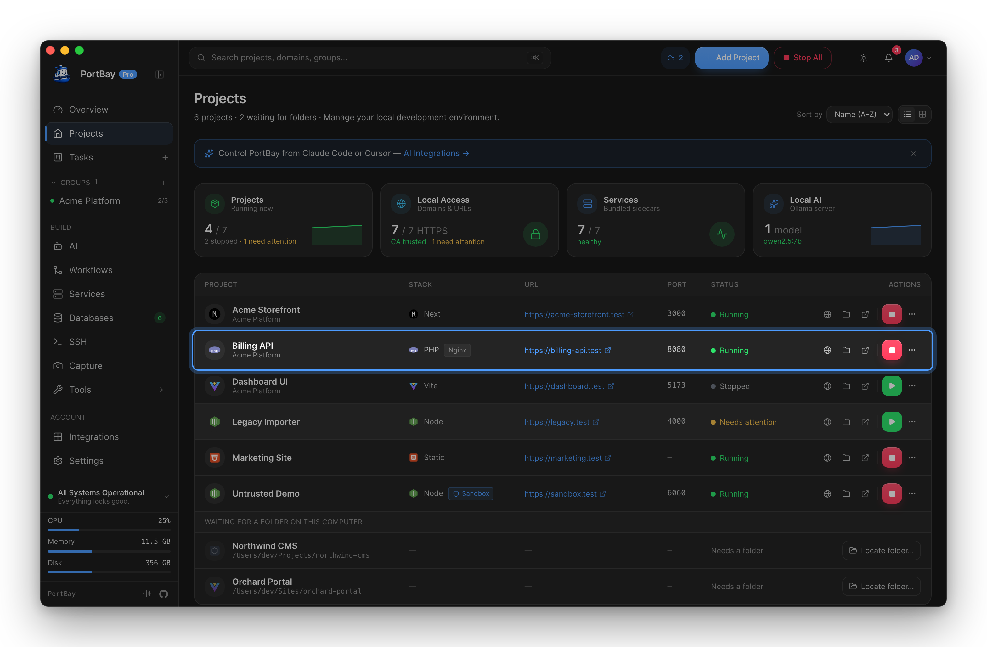Open more options for Acme Storefront
The width and height of the screenshot is (987, 647).
[x=912, y=314]
